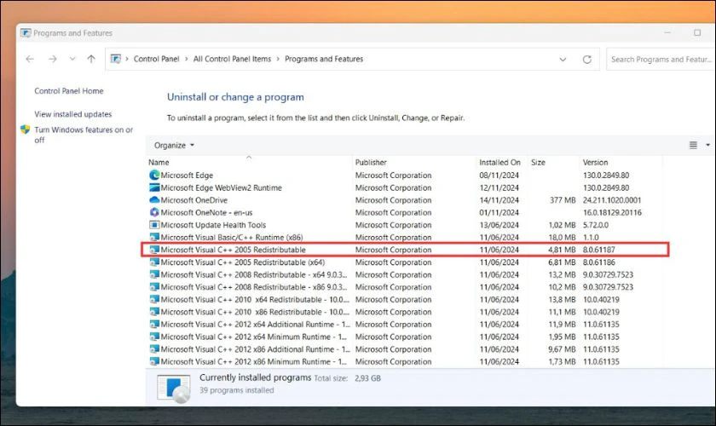716x426 pixels.
Task: Sort by Size column header
Action: pyautogui.click(x=538, y=162)
